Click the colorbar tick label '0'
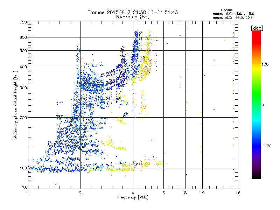280x210 pixels. click(262, 105)
